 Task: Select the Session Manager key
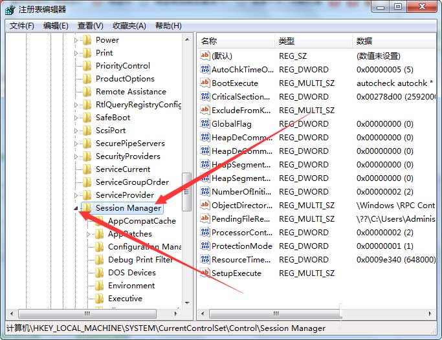(x=128, y=208)
